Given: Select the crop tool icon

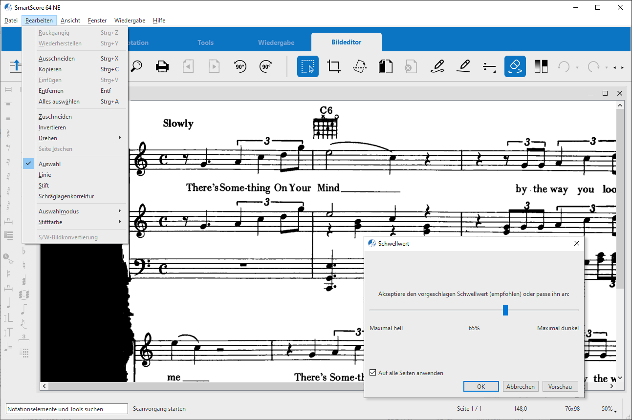Looking at the screenshot, I should pyautogui.click(x=334, y=66).
